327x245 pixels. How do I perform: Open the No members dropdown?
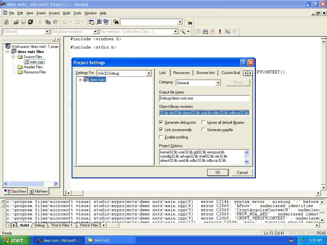point(176,32)
